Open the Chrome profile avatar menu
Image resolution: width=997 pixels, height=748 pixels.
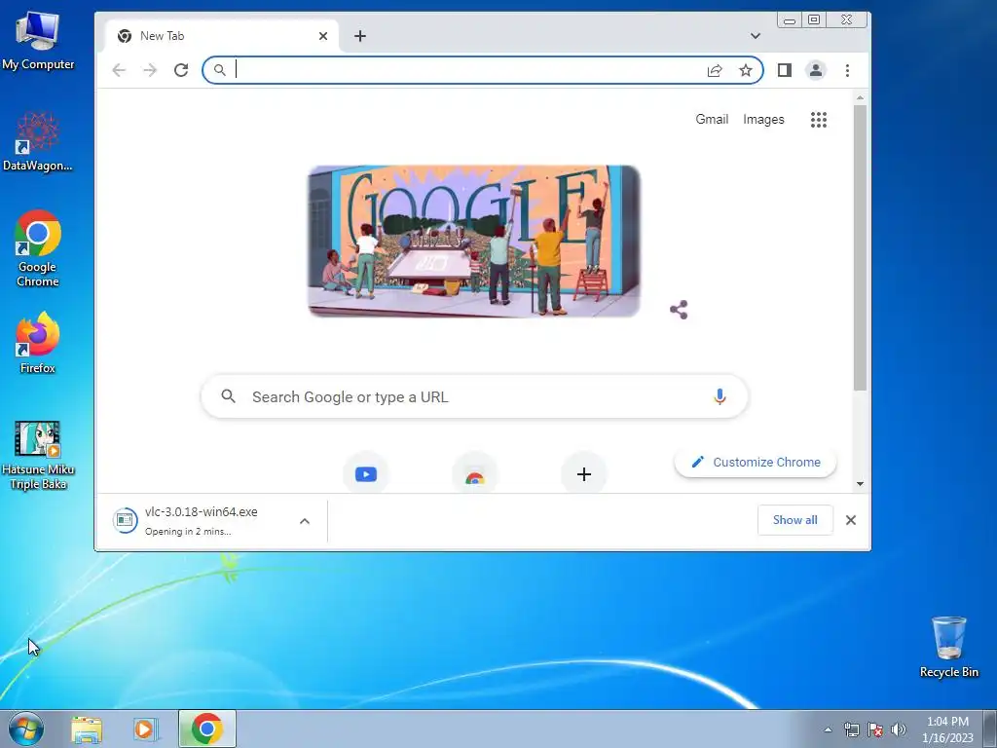click(x=816, y=70)
